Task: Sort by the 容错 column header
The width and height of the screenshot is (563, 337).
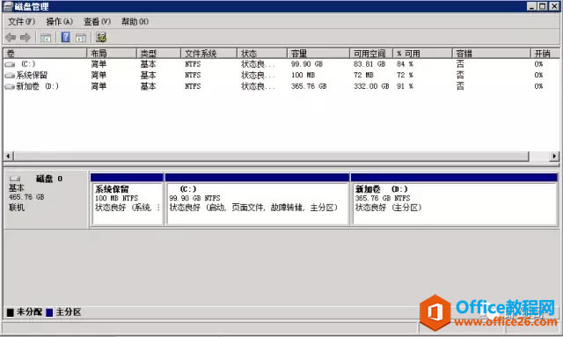Action: [492, 54]
